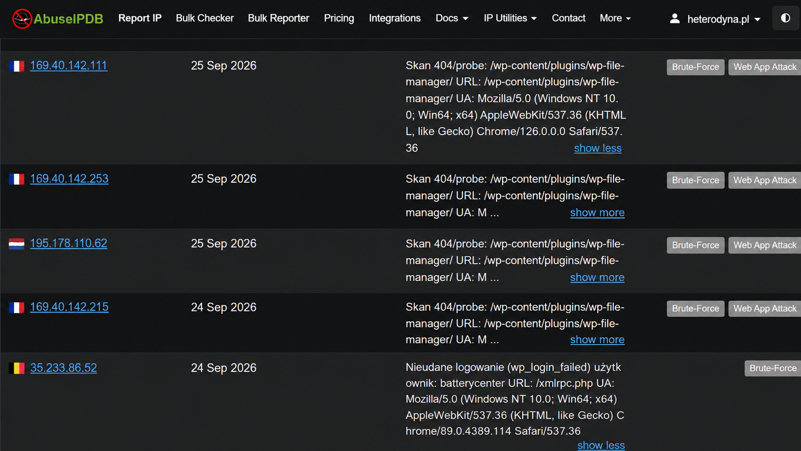Open IP address 35.233.86.52
This screenshot has height=451, width=801.
pyautogui.click(x=64, y=368)
